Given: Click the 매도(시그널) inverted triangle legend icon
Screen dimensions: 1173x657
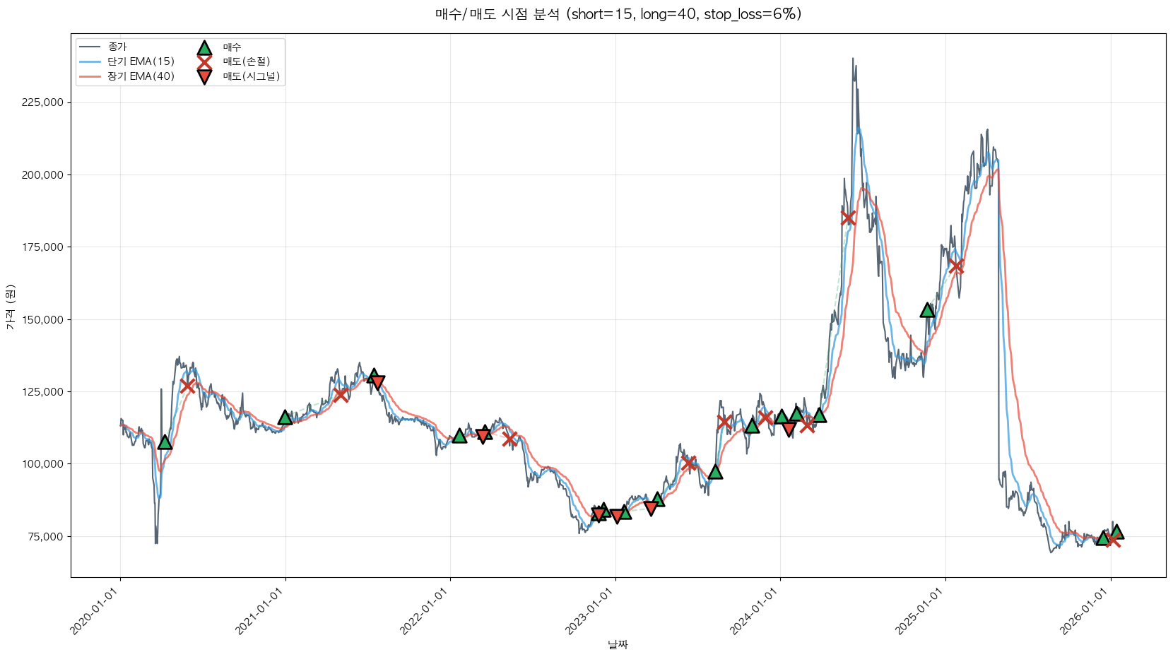Looking at the screenshot, I should 204,77.
